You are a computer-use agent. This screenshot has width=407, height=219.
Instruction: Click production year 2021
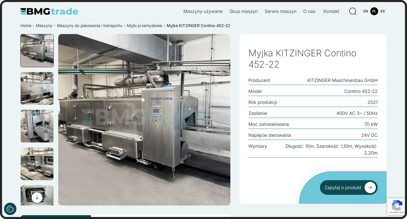tap(372, 102)
